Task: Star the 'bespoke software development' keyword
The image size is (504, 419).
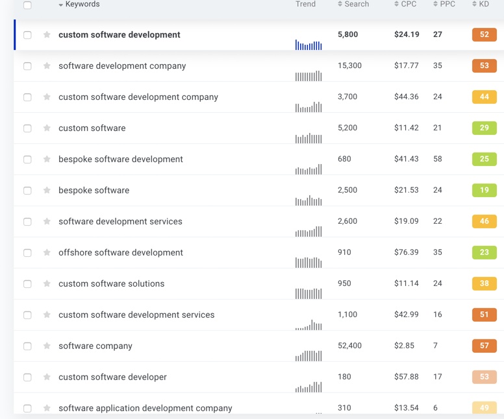Action: coord(47,160)
